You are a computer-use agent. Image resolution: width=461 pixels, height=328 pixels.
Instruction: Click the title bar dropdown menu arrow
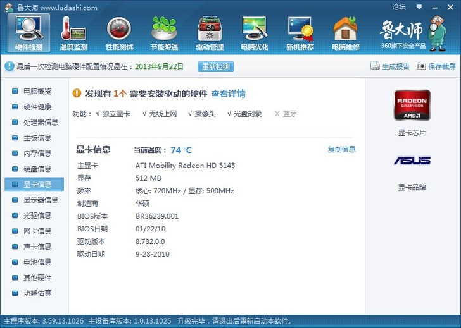[x=419, y=7]
